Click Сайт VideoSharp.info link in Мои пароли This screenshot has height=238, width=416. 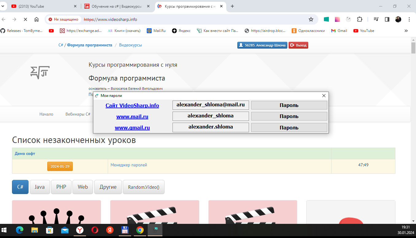[x=132, y=105]
